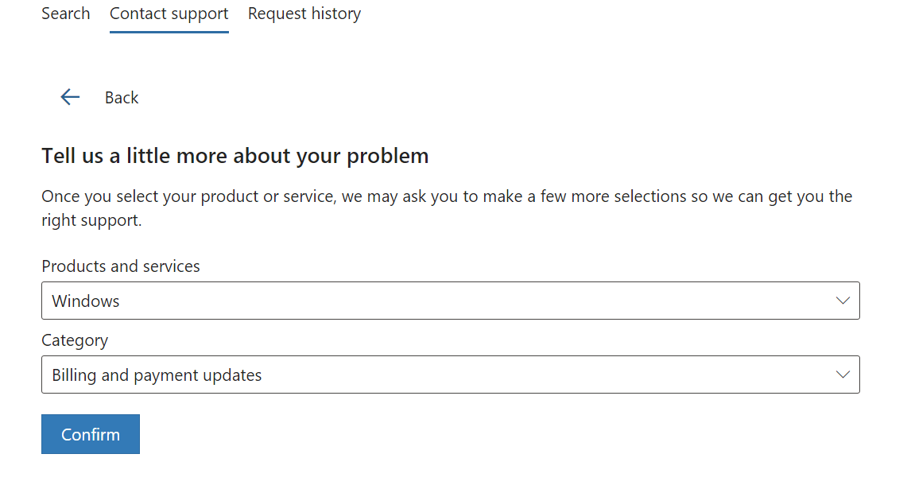Switch to the Search tab
The image size is (911, 489).
(65, 14)
